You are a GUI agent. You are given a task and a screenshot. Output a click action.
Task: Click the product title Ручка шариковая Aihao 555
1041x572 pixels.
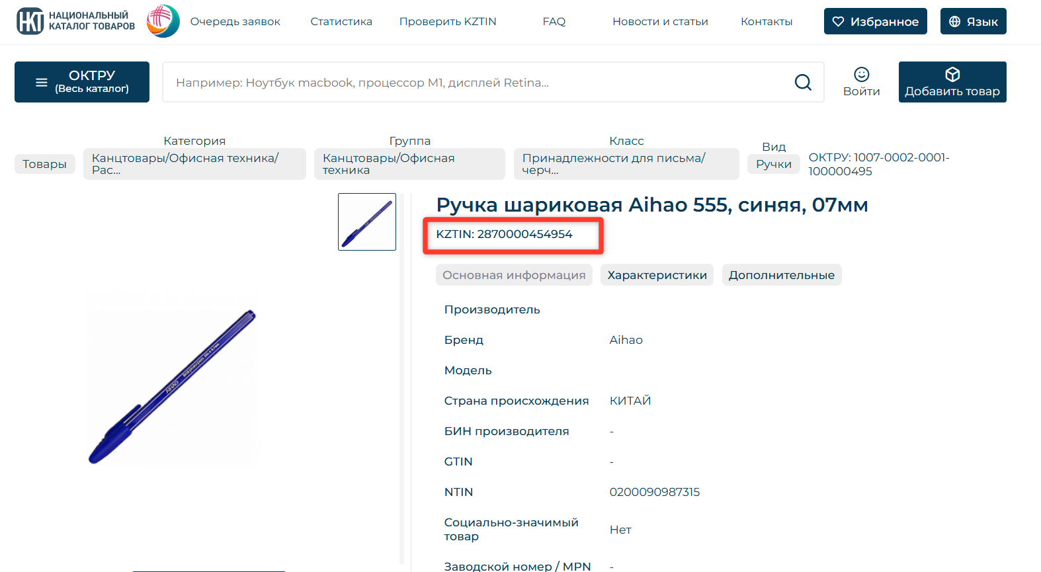pyautogui.click(x=652, y=205)
